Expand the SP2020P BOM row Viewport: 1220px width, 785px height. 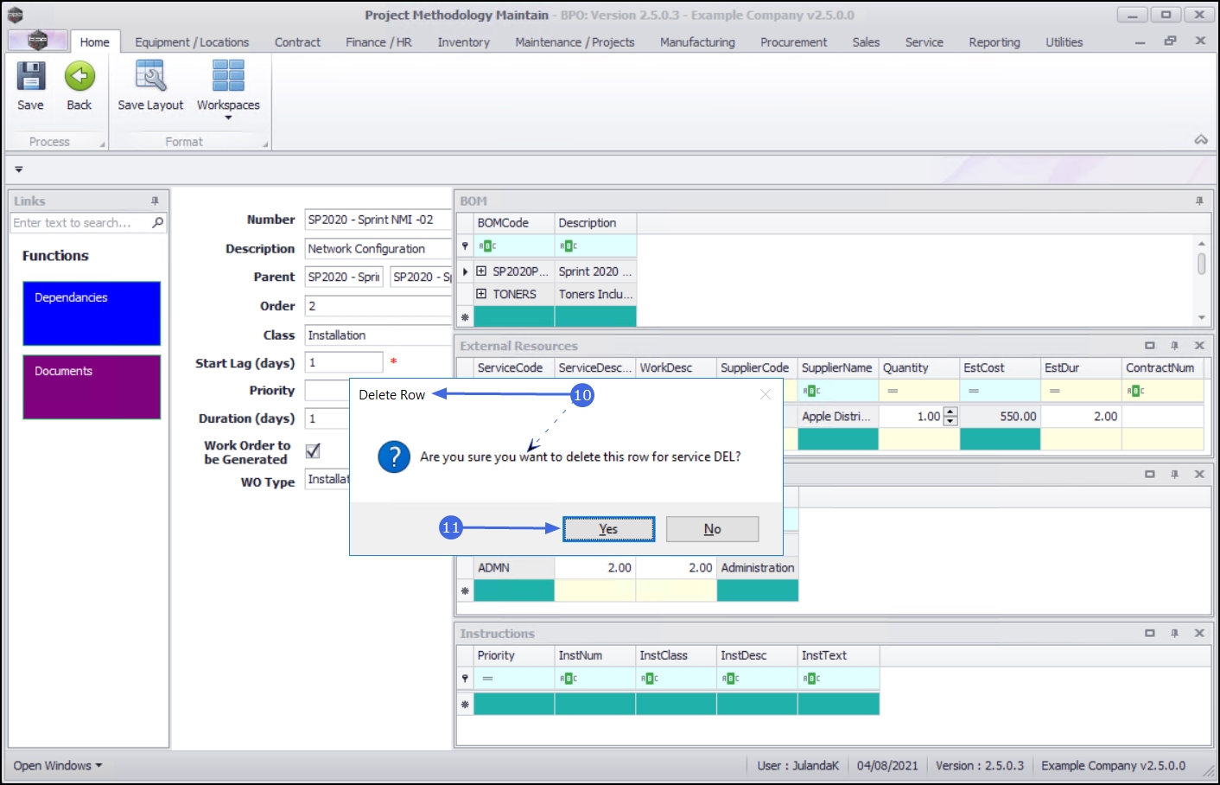pyautogui.click(x=481, y=271)
